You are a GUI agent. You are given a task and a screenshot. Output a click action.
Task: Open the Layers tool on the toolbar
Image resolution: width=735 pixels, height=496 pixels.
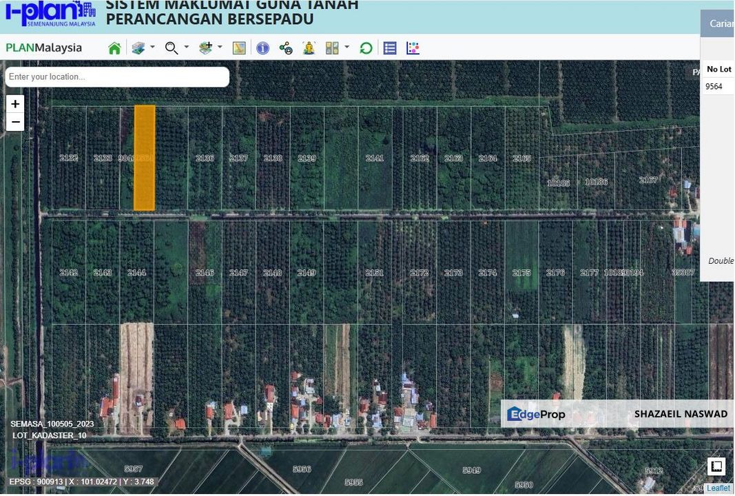138,48
